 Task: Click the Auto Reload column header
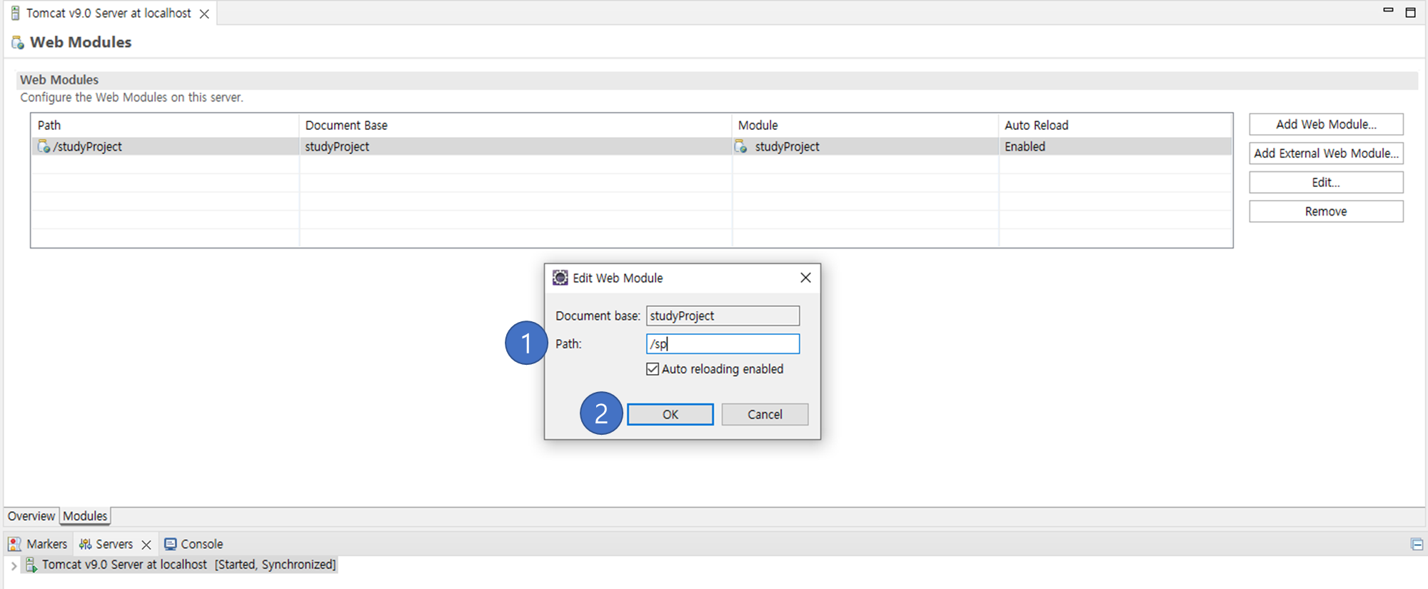(x=1115, y=126)
